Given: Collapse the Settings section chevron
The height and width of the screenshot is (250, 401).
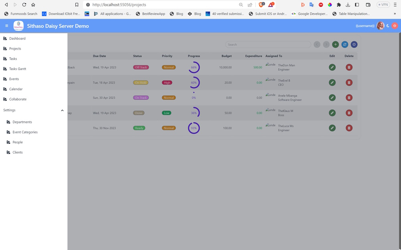Looking at the screenshot, I should [x=62, y=111].
